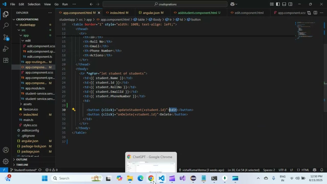The width and height of the screenshot is (327, 184).
Task: Click the Ln 30, Col 54 position indicator
Action: (x=243, y=170)
